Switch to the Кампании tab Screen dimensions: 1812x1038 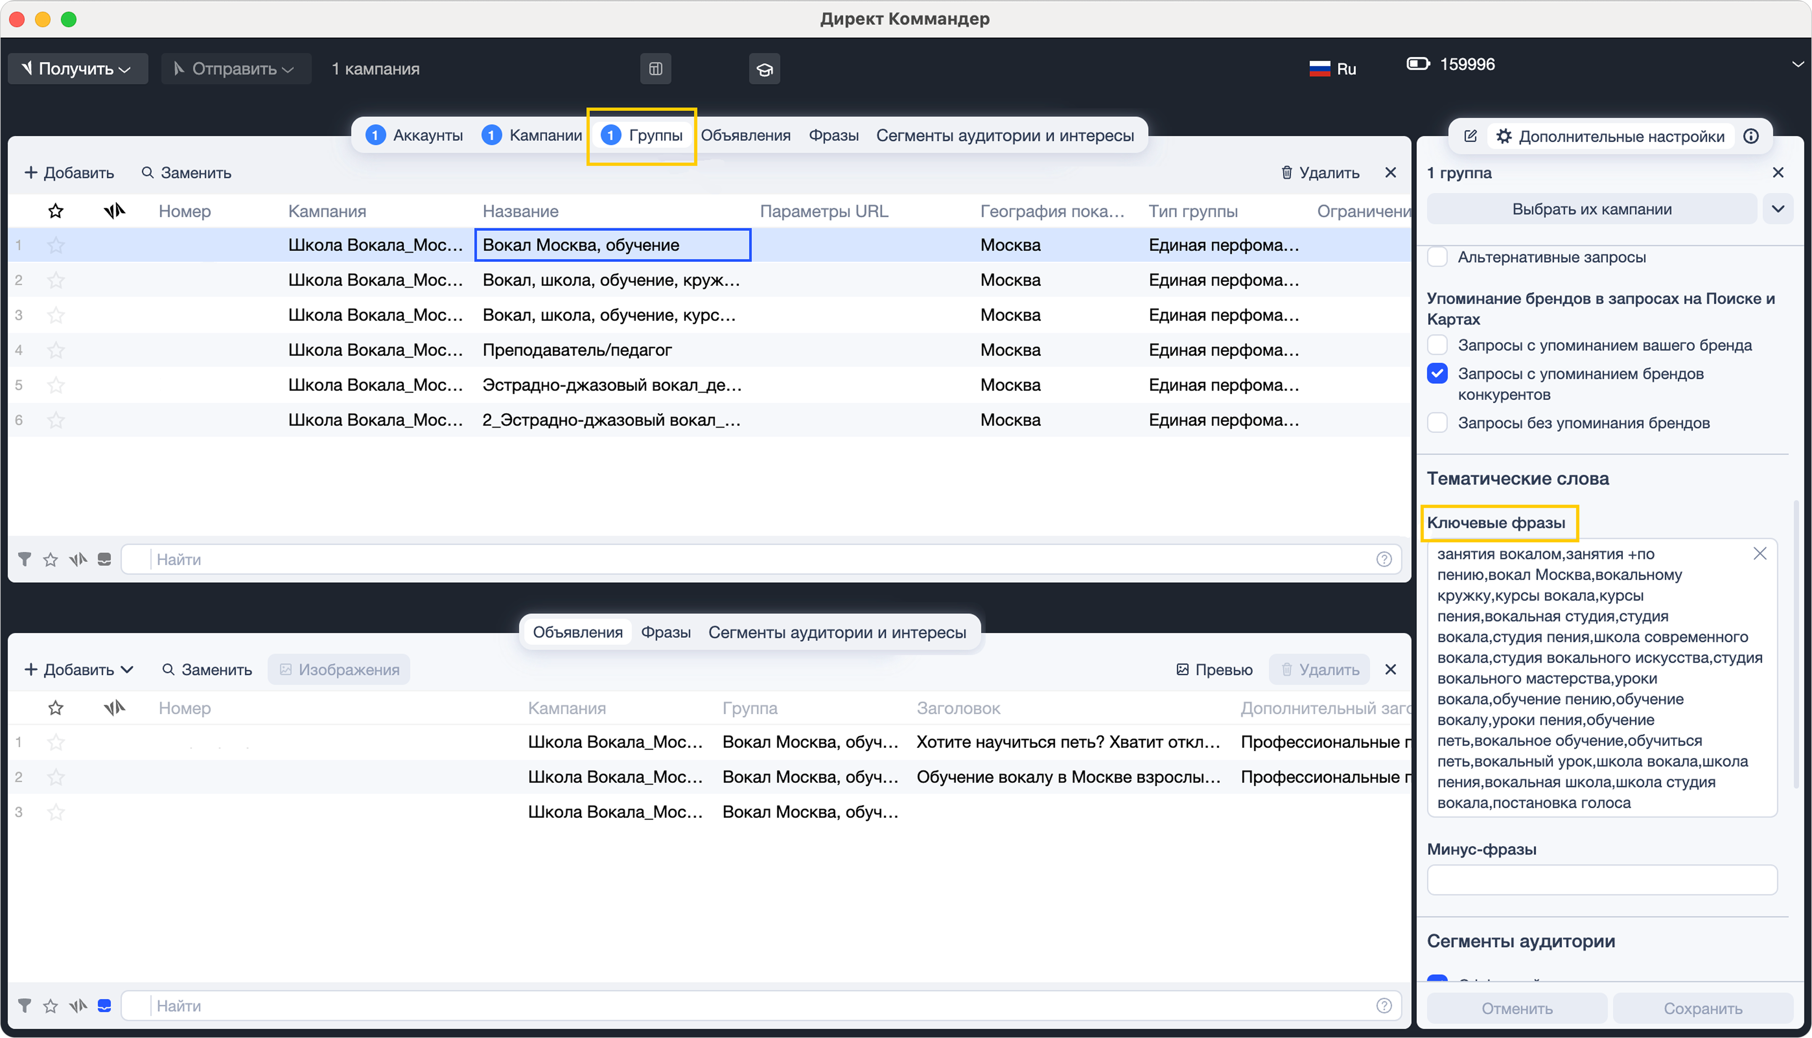532,135
